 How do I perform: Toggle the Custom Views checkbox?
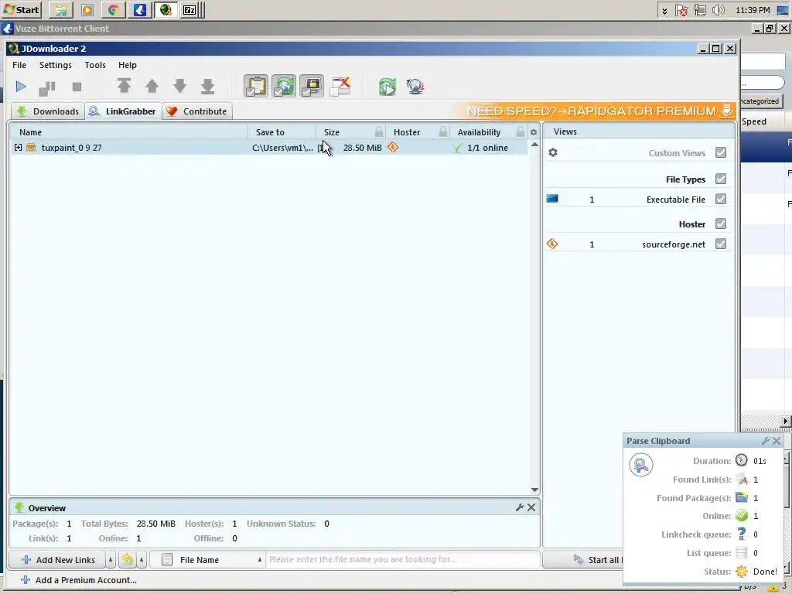721,152
